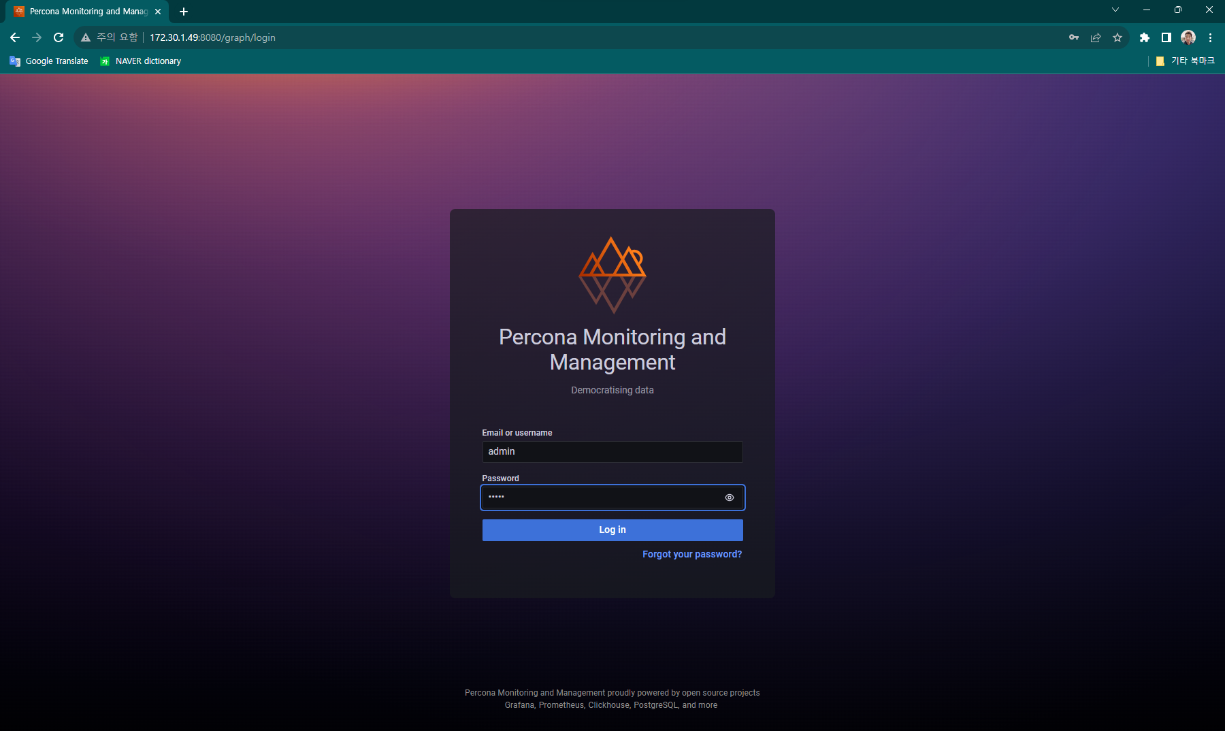Viewport: 1225px width, 731px height.
Task: Click the blue Log in button
Action: click(612, 530)
